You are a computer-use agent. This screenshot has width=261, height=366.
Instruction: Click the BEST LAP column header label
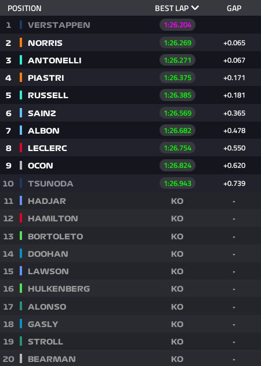(172, 8)
